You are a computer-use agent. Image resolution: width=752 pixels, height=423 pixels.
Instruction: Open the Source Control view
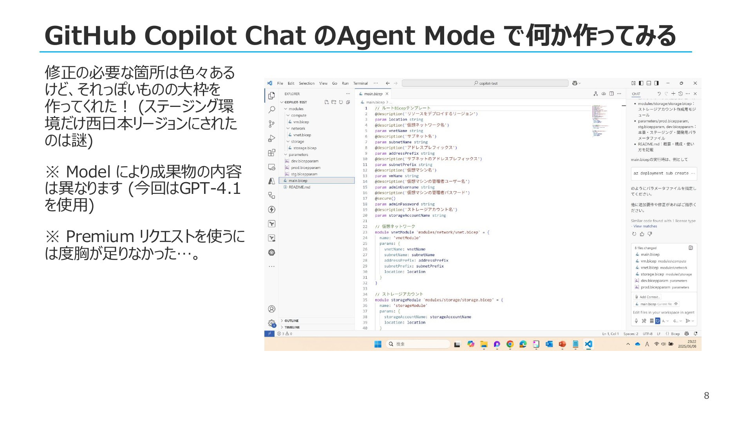[271, 124]
